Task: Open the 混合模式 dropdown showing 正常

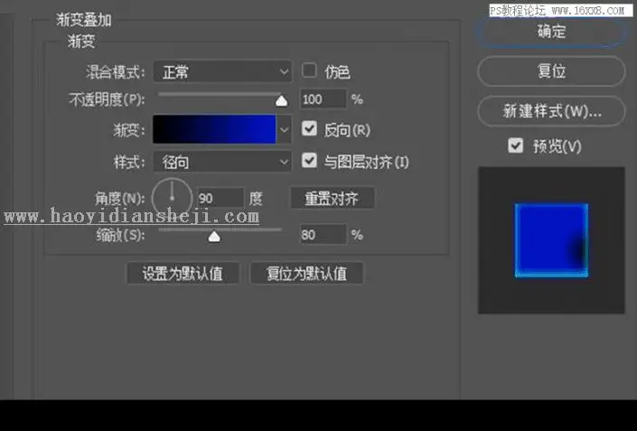Action: click(x=222, y=71)
